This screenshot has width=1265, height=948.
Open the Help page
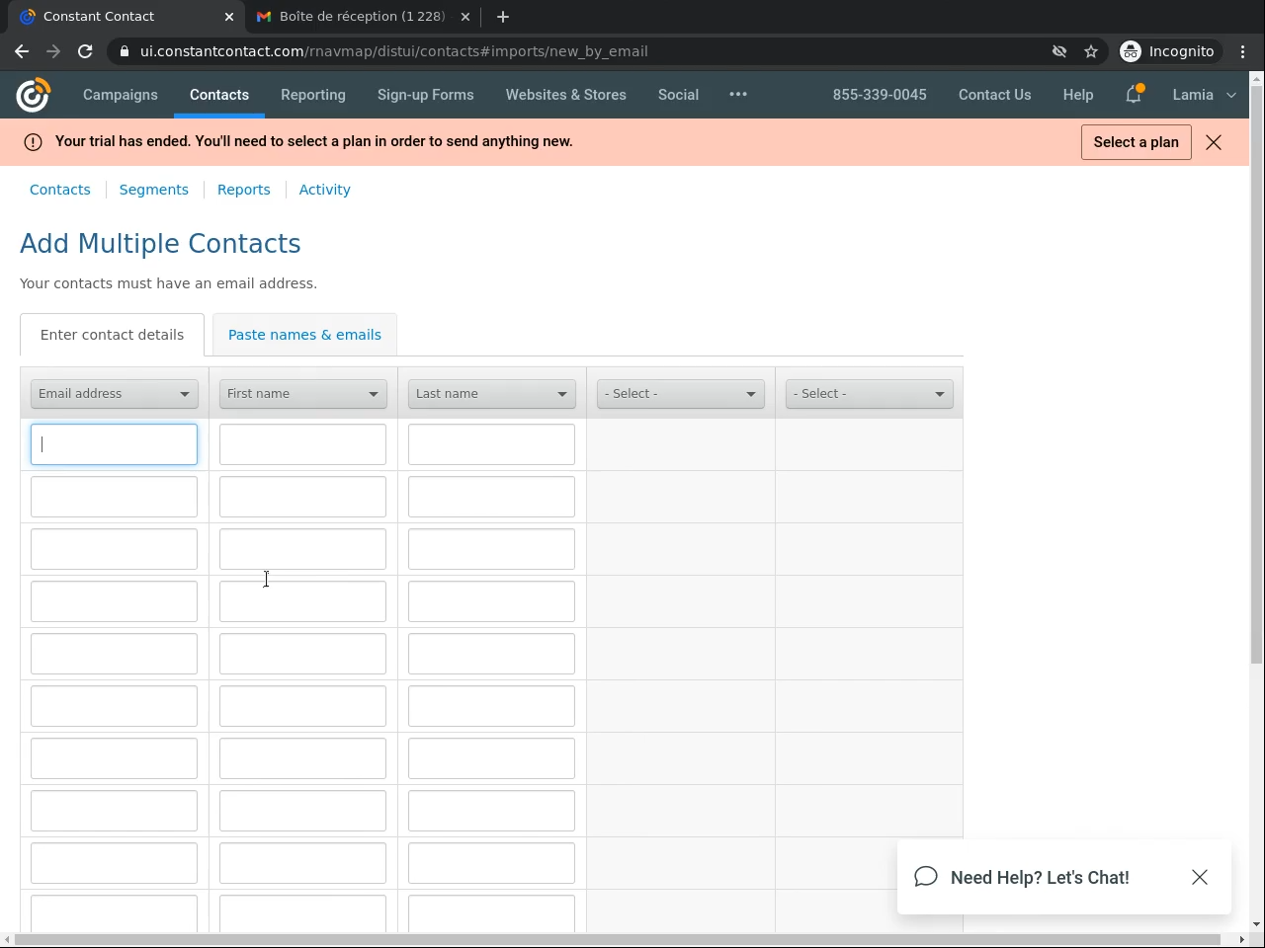[1078, 95]
